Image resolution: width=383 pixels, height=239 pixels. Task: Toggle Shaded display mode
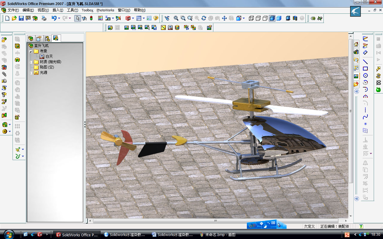click(279, 18)
